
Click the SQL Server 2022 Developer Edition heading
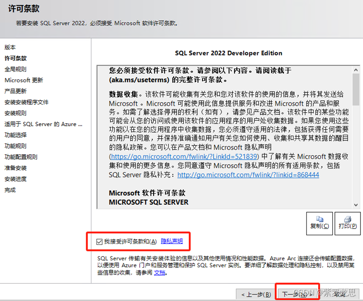pyautogui.click(x=228, y=53)
